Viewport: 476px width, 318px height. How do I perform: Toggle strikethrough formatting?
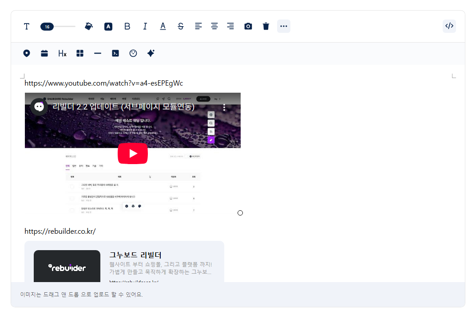pyautogui.click(x=181, y=26)
